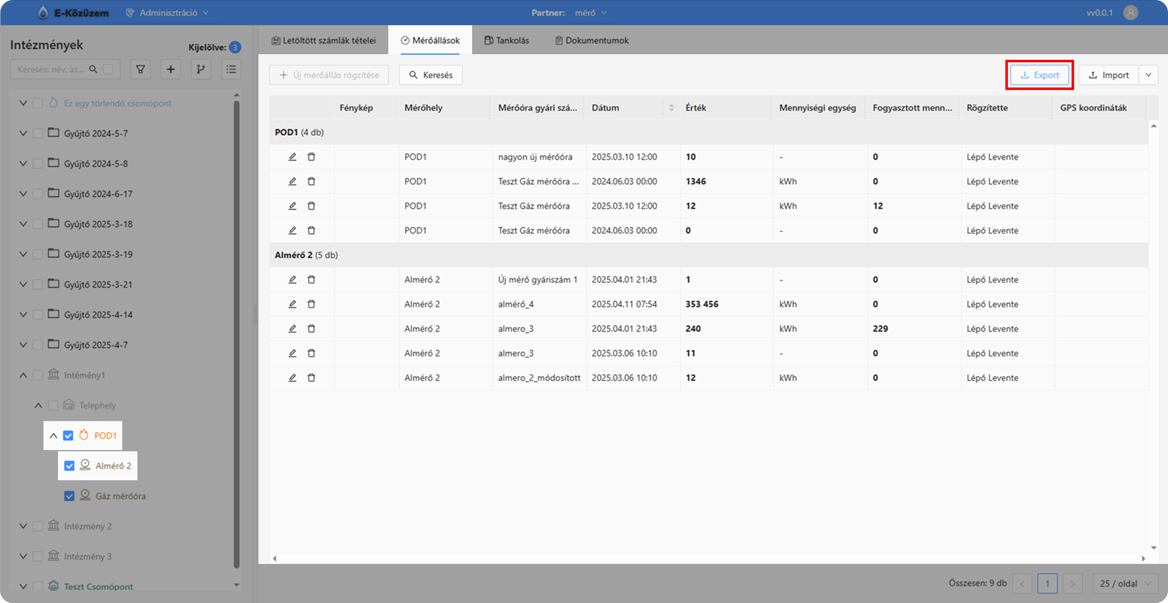Toggle the Gáz mérőóra checkbox
The height and width of the screenshot is (603, 1168).
[x=69, y=496]
